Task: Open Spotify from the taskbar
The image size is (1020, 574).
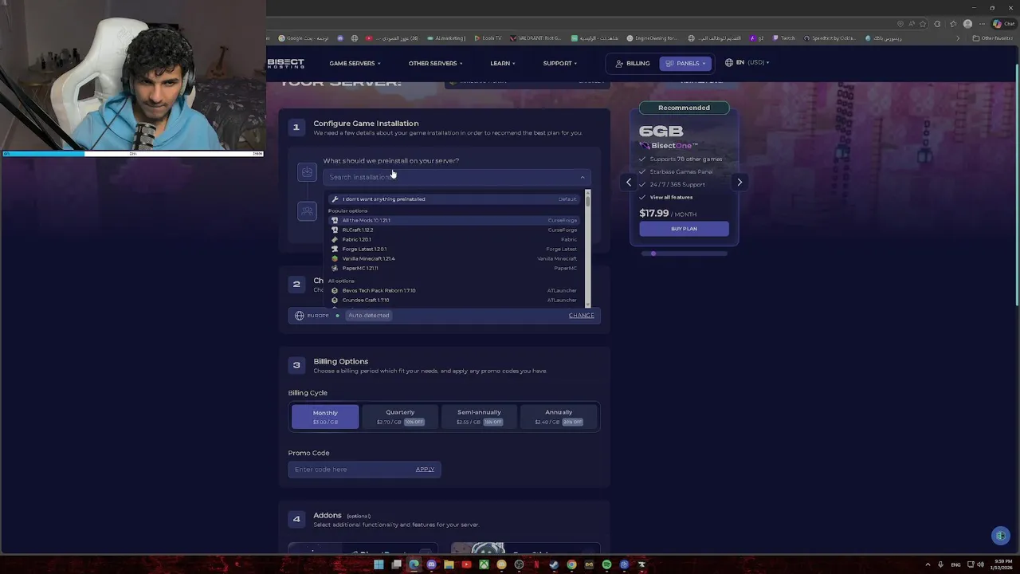Action: 606,564
